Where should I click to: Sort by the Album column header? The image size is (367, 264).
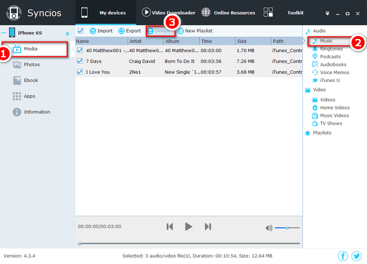pos(182,41)
